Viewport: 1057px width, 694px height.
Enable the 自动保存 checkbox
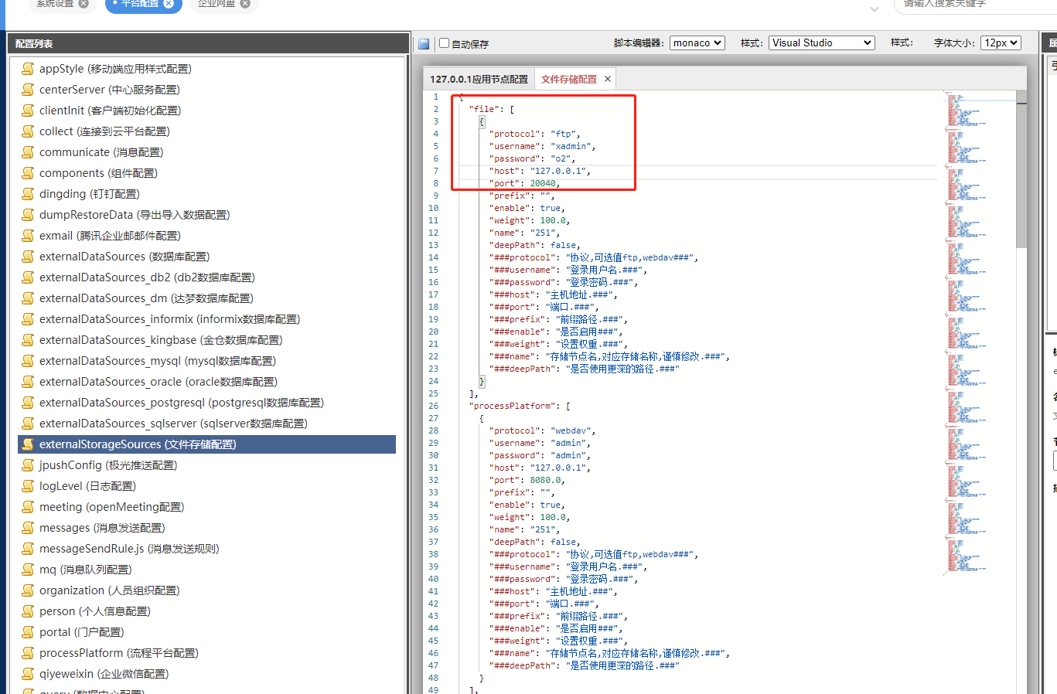[x=445, y=43]
